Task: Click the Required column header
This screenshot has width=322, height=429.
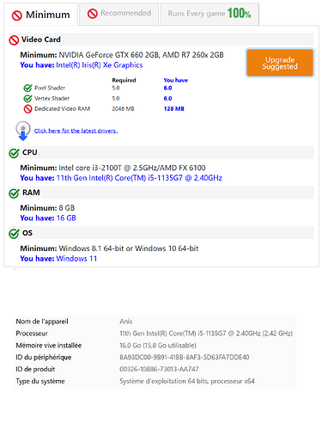Action: tap(124, 80)
